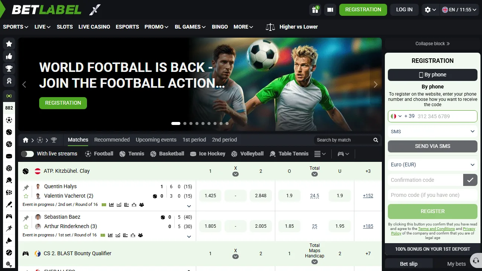The width and height of the screenshot is (482, 271).
Task: Select the volleyball icon in left sidebar
Action: point(9,168)
